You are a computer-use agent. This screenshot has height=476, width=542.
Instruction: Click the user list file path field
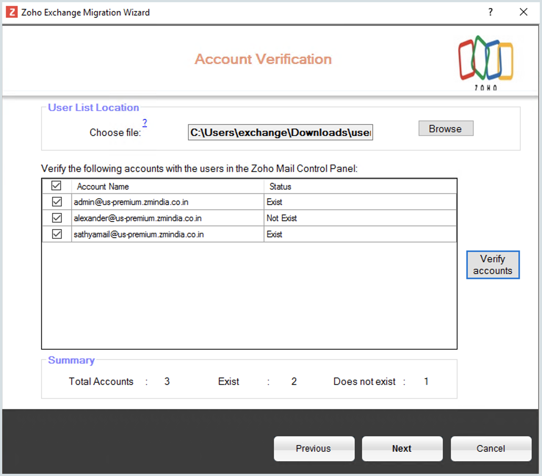click(x=281, y=132)
